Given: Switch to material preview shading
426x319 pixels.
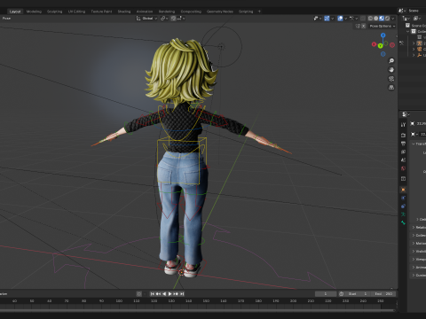Looking at the screenshot, I should tap(382, 19).
